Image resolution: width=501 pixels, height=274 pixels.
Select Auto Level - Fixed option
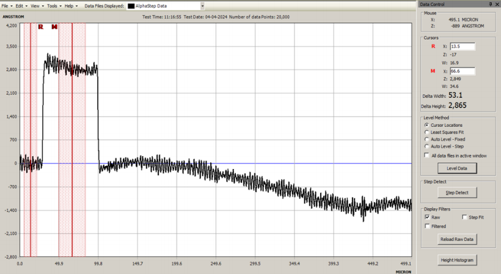[426, 139]
